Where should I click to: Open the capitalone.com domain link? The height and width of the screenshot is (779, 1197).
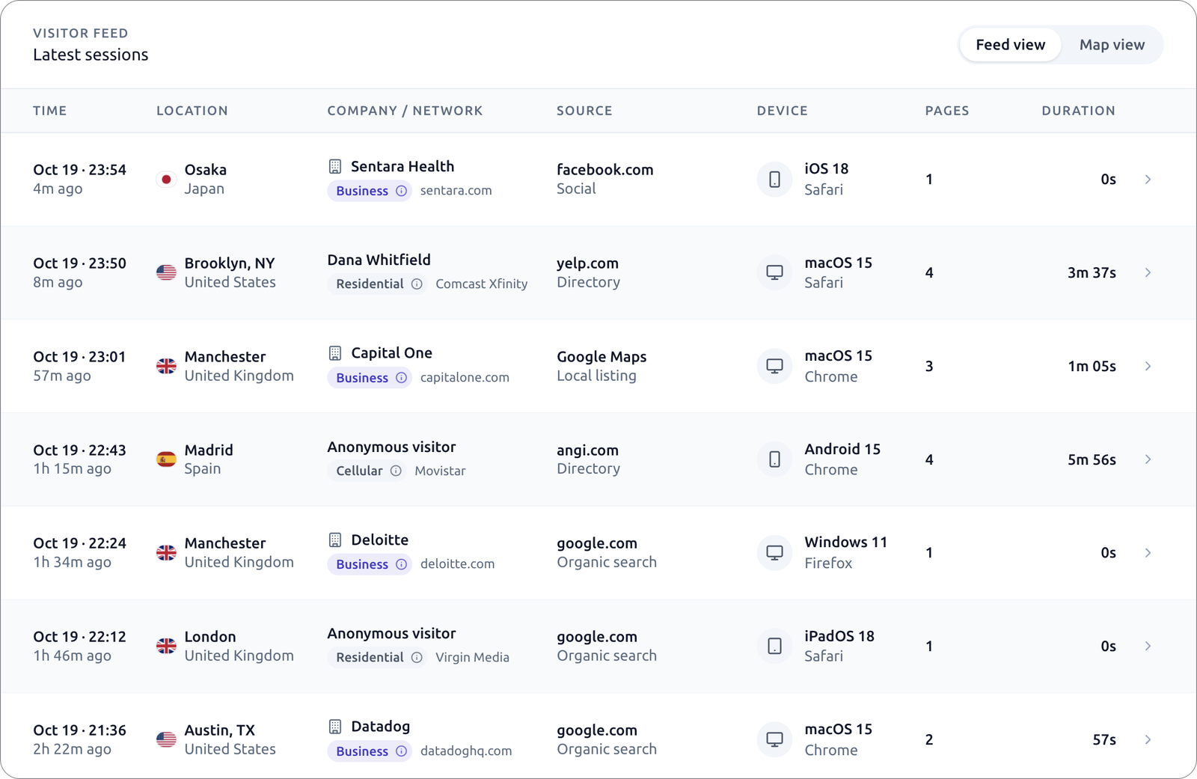465,378
